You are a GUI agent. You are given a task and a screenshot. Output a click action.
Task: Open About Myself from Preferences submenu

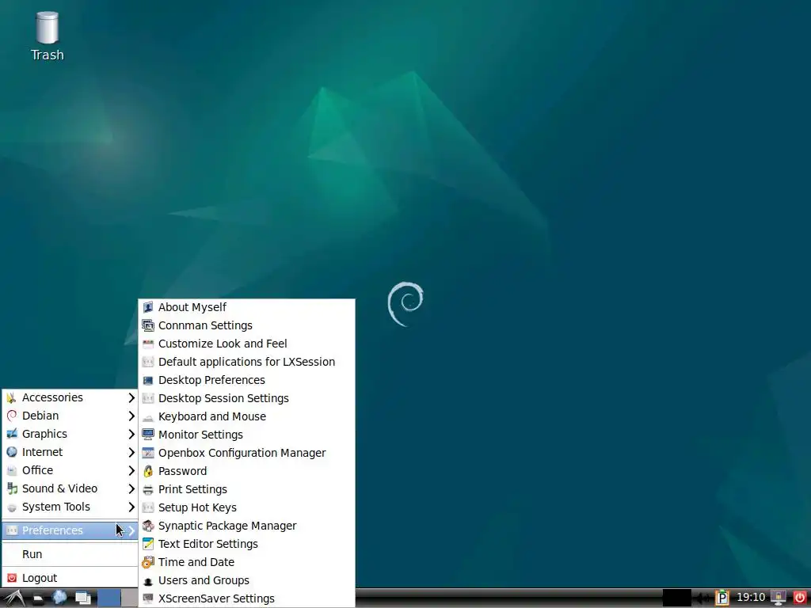247,307
